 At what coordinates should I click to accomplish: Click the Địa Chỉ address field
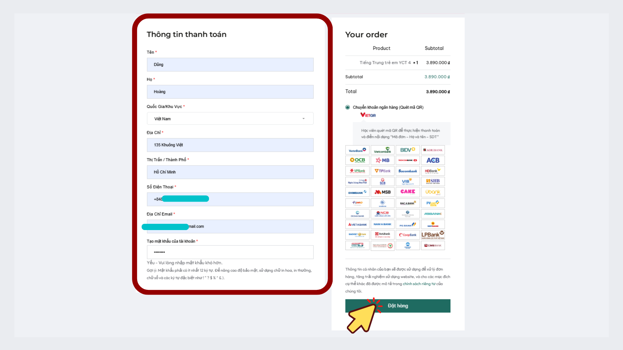[x=230, y=145]
